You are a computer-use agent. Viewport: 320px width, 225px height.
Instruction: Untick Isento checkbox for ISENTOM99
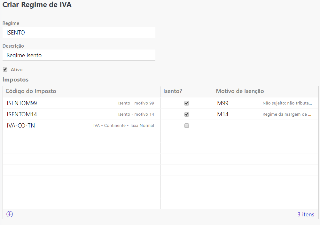pyautogui.click(x=187, y=103)
